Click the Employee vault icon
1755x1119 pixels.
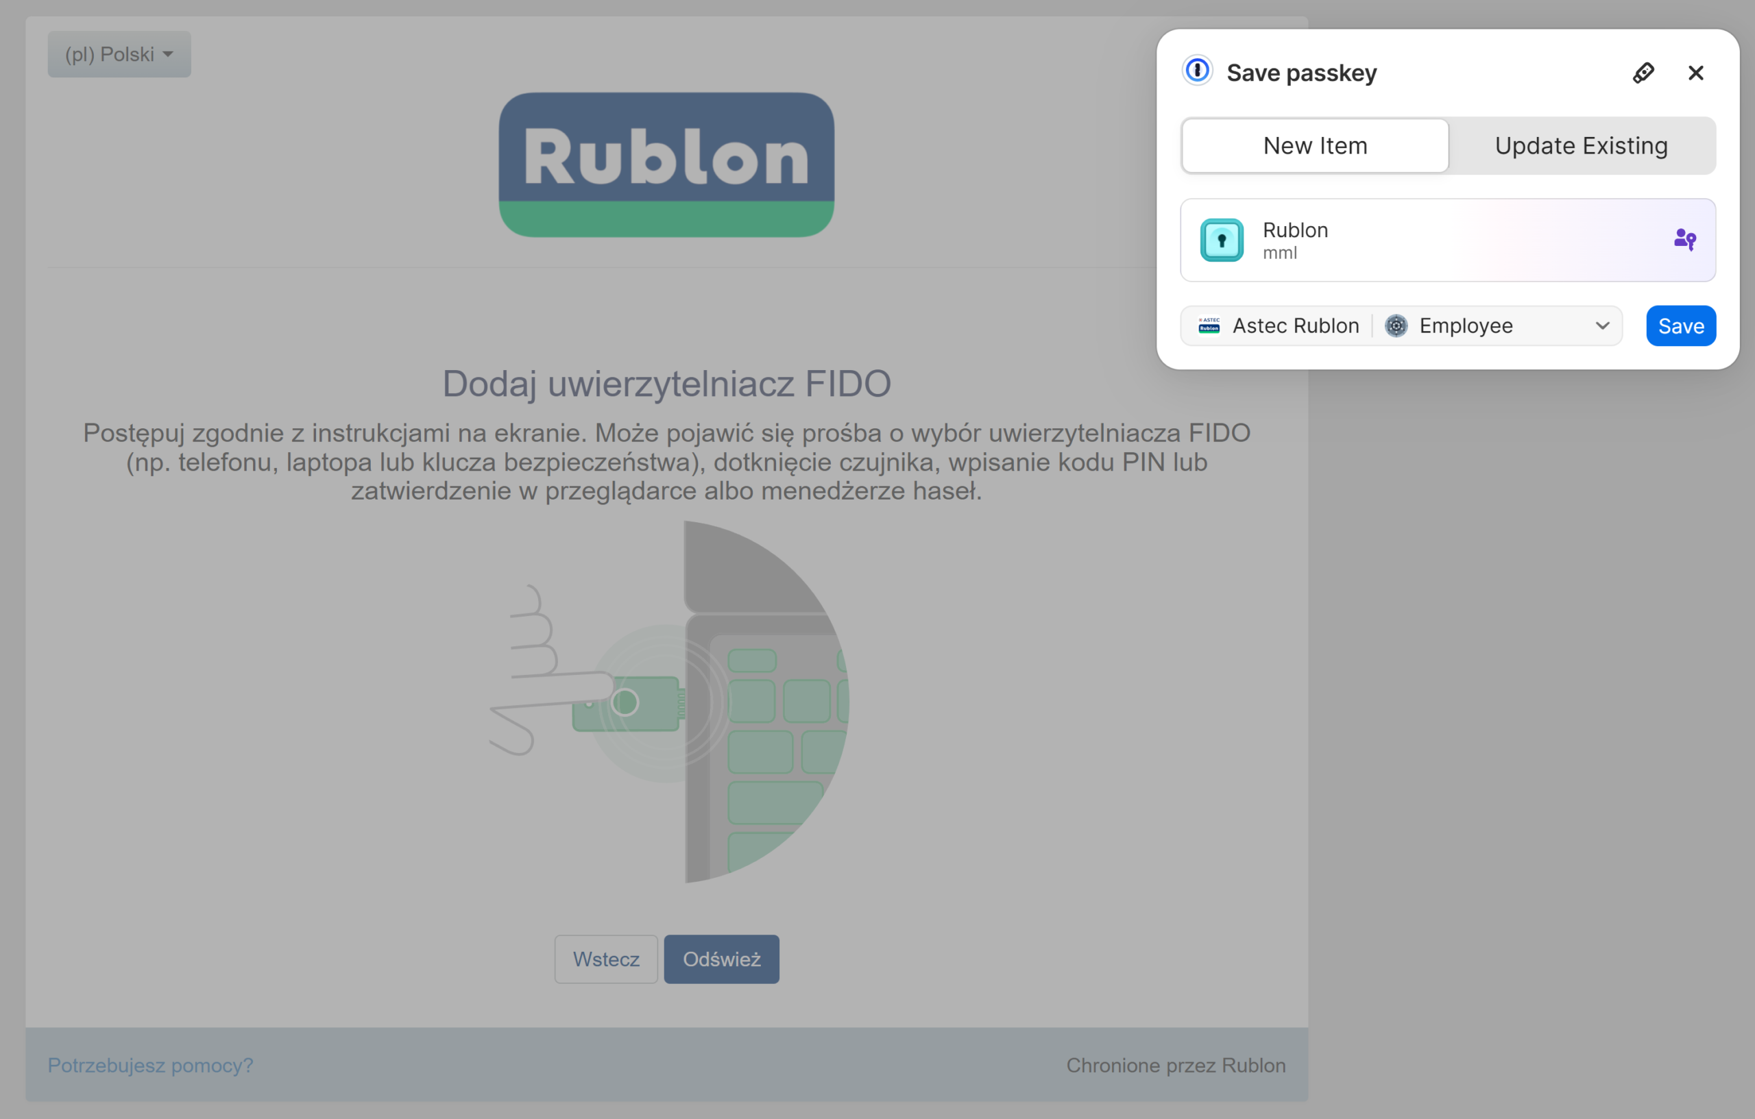[1396, 325]
